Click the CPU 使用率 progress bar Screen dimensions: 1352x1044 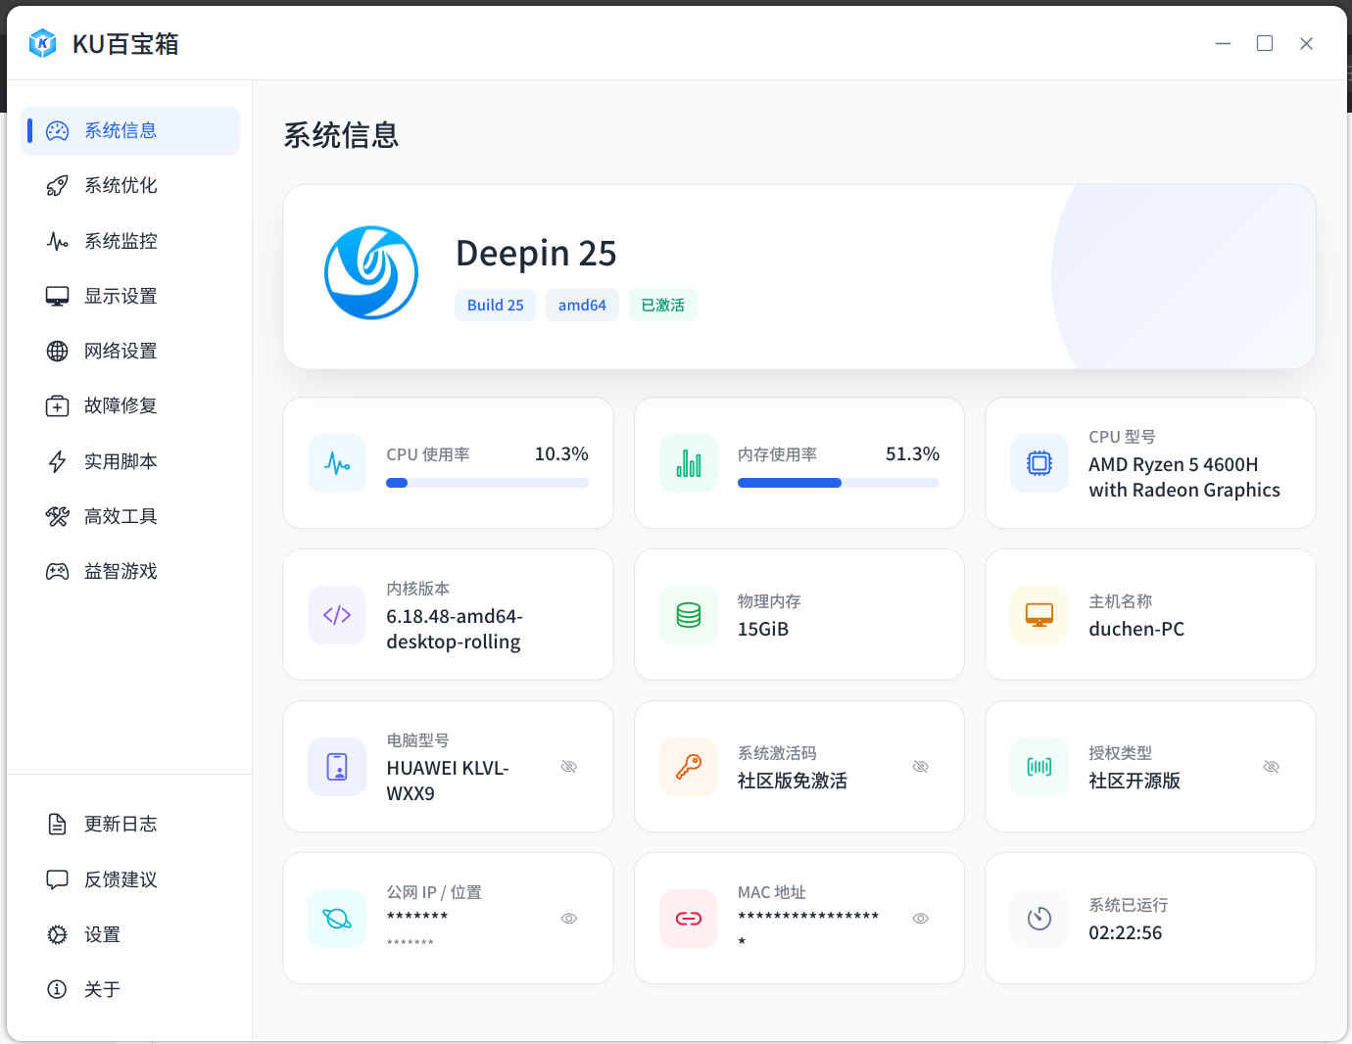pyautogui.click(x=487, y=483)
